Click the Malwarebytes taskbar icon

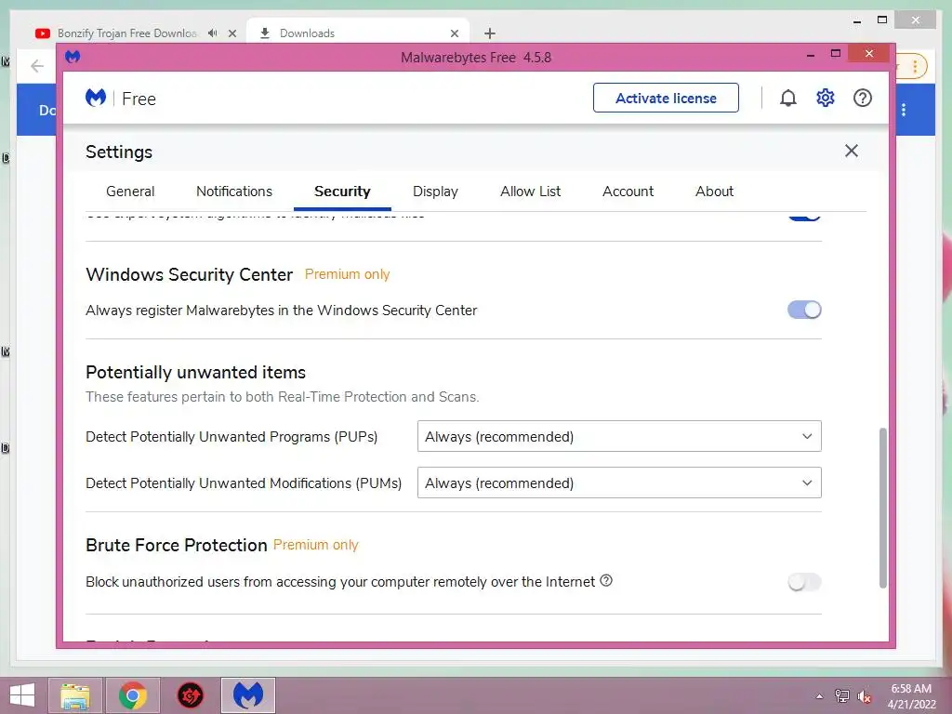click(247, 695)
